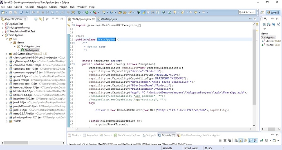Minimize the editor area

coord(251,19)
